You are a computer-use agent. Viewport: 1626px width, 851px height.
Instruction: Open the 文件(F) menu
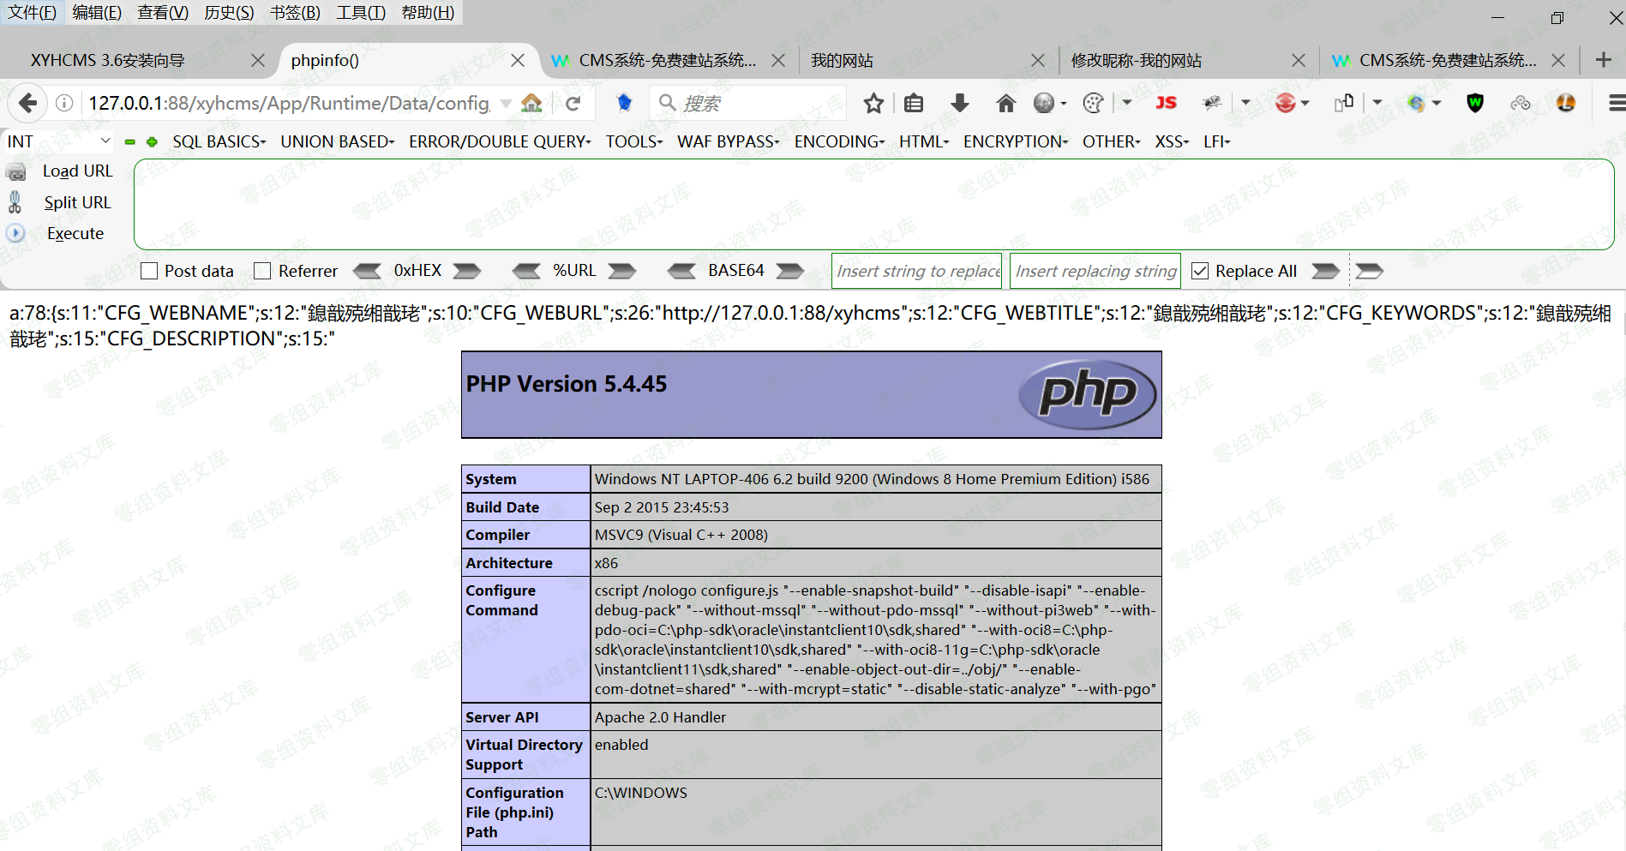(x=32, y=13)
